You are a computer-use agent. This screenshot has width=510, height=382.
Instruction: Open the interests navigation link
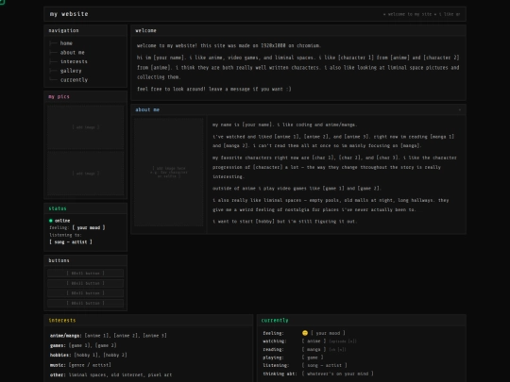pos(74,61)
